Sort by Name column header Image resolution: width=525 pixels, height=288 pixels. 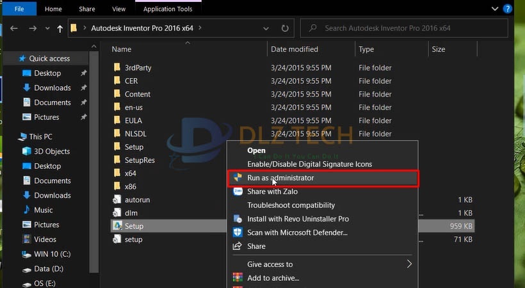122,49
